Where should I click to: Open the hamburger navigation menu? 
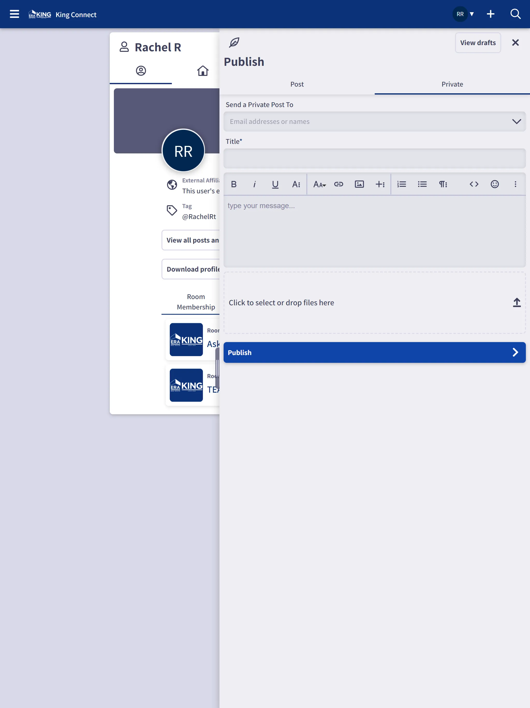14,14
